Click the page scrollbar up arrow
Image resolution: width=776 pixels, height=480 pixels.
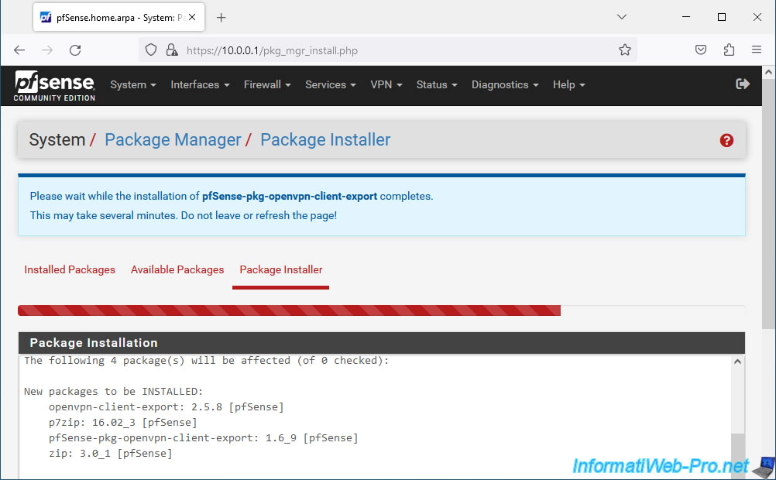[x=768, y=72]
